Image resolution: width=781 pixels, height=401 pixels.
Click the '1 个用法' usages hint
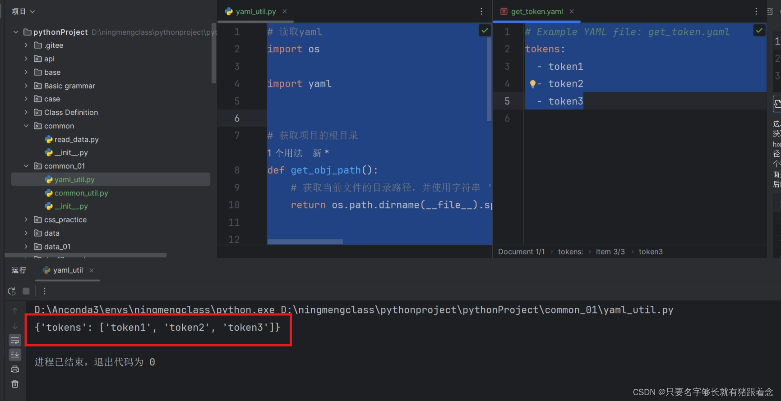point(285,153)
